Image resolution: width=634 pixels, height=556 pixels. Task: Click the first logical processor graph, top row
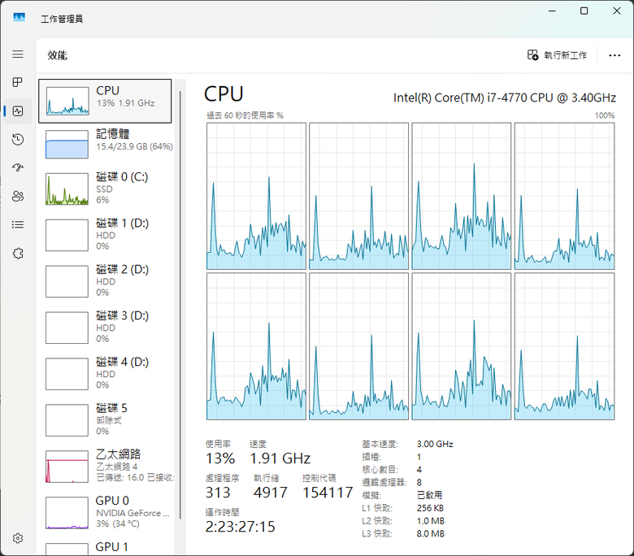pyautogui.click(x=256, y=196)
